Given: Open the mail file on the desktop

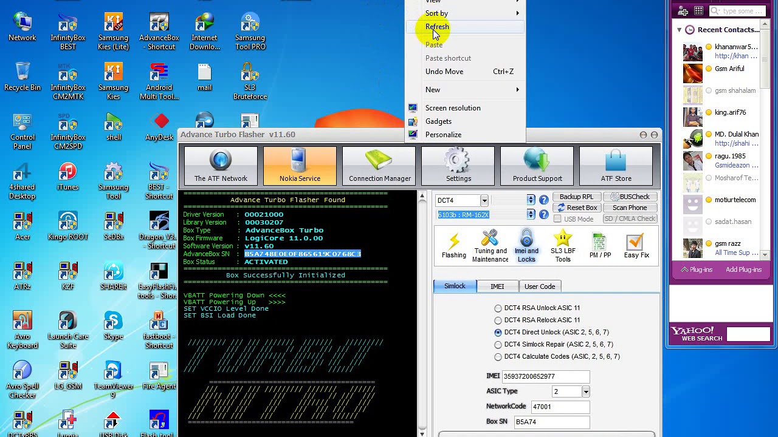Looking at the screenshot, I should 204,76.
